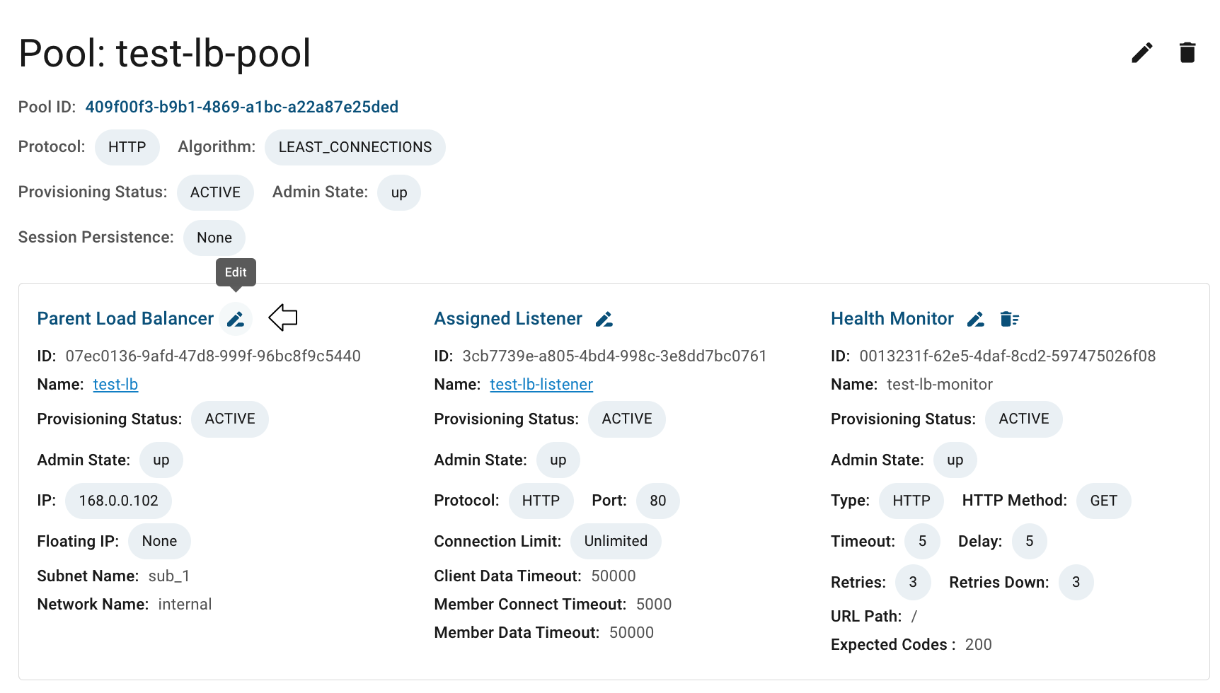Image resolution: width=1220 pixels, height=693 pixels.
Task: Click the listener port 80 chip
Action: 658,501
